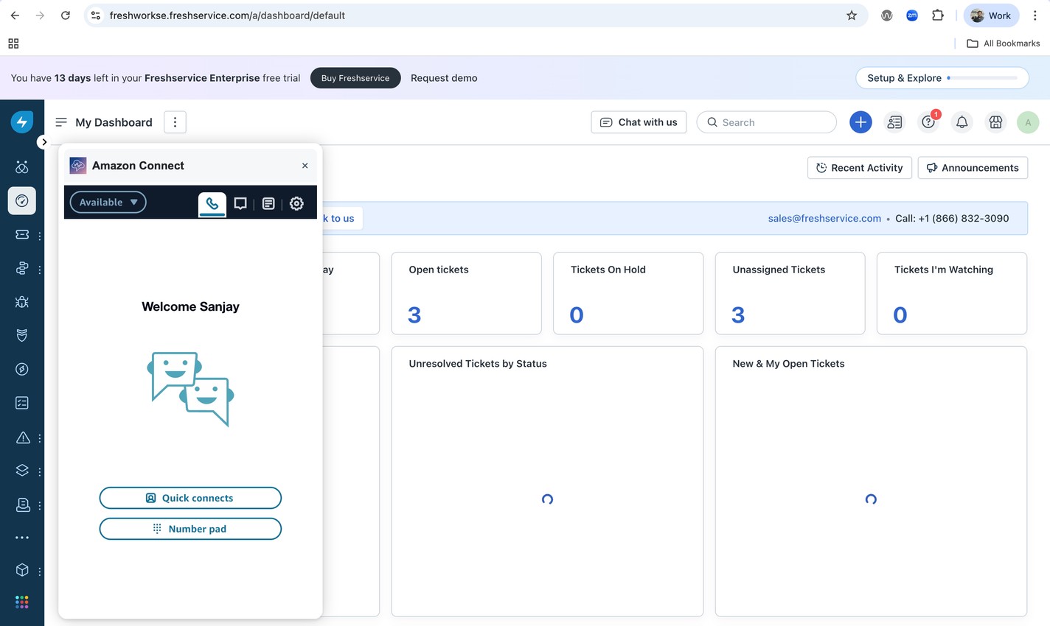This screenshot has width=1050, height=626.
Task: Open Amazon Connect settings gear
Action: pos(296,204)
